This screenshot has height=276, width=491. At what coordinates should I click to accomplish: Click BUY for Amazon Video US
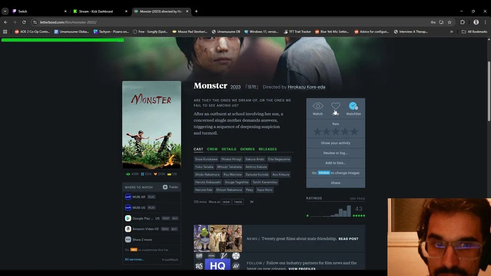(174, 229)
